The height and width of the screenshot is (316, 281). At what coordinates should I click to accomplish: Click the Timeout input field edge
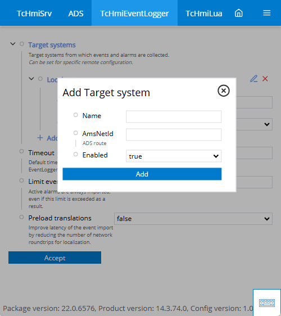[254, 153]
